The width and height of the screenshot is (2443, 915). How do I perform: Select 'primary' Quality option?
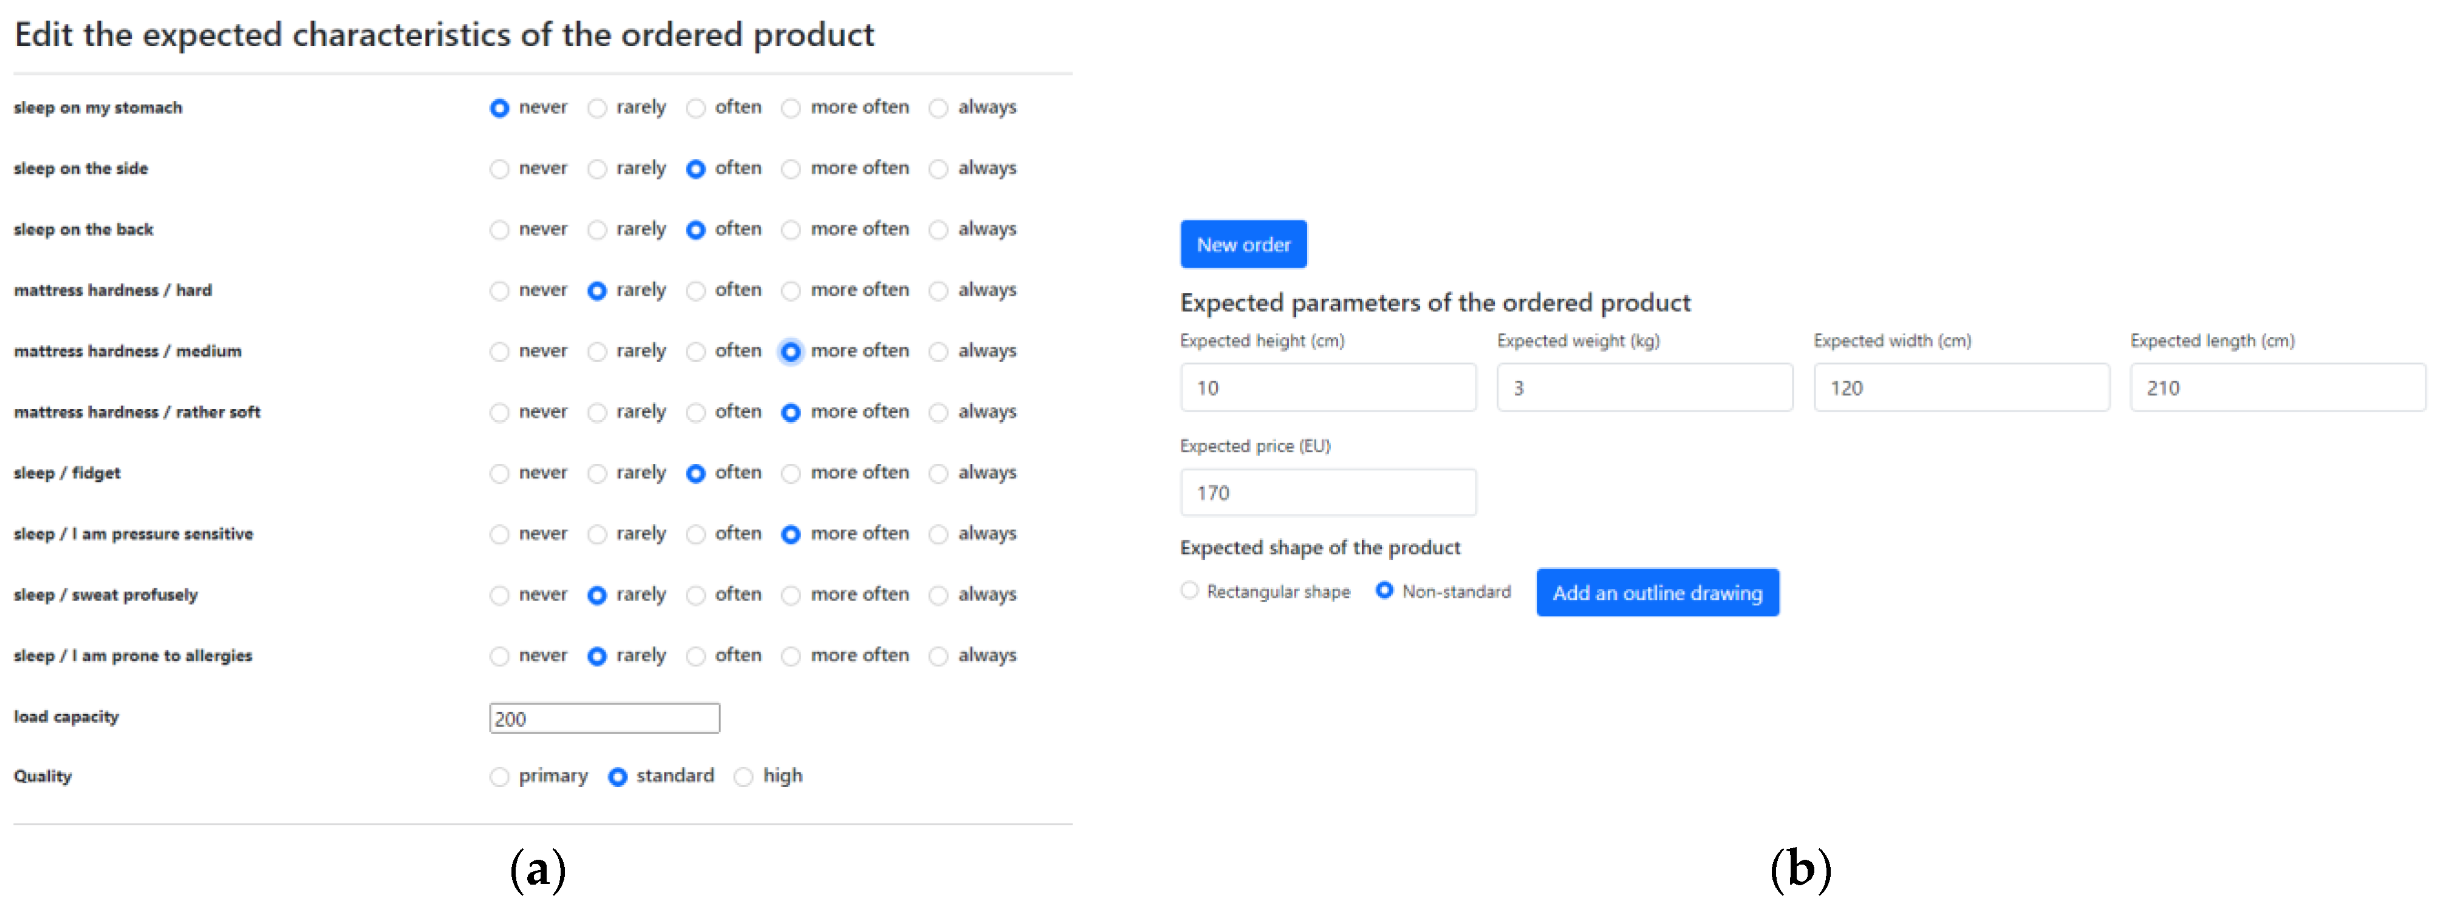[x=499, y=777]
